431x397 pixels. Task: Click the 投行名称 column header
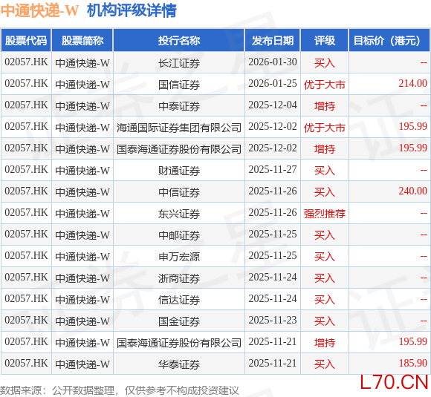[179, 41]
